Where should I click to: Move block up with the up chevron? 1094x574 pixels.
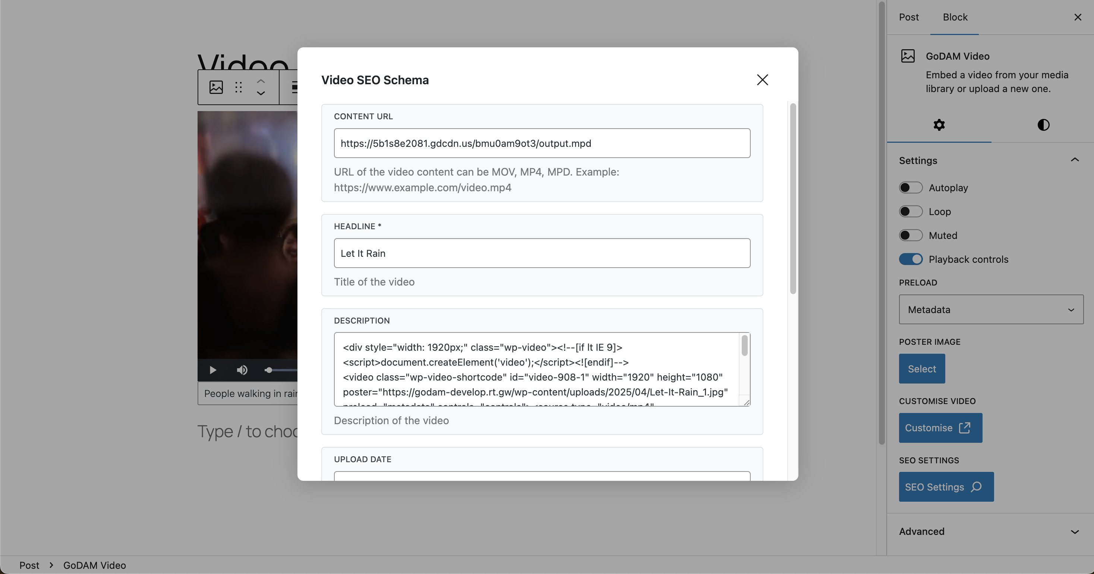(x=261, y=81)
